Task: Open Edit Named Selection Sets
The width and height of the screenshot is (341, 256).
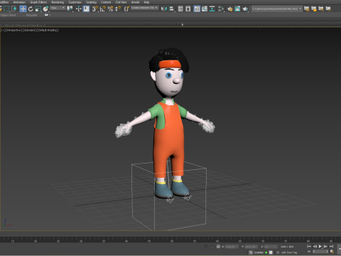Action: click(126, 9)
